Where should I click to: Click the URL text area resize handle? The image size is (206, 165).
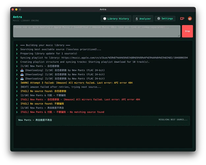179,36
